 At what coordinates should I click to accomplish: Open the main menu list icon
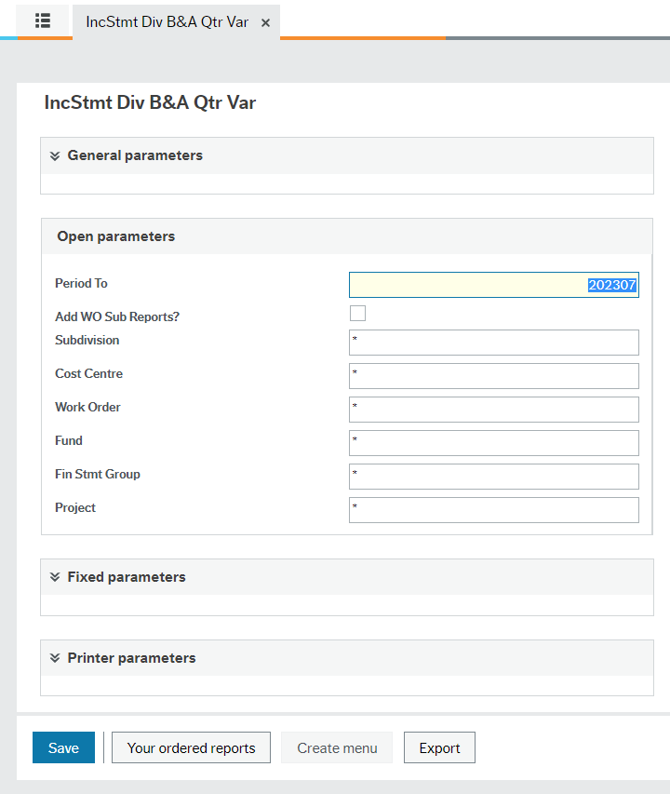[x=43, y=21]
